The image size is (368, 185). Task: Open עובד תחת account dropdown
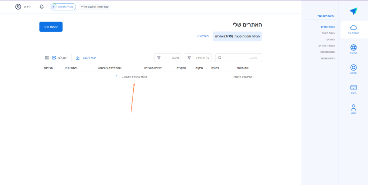95,6
